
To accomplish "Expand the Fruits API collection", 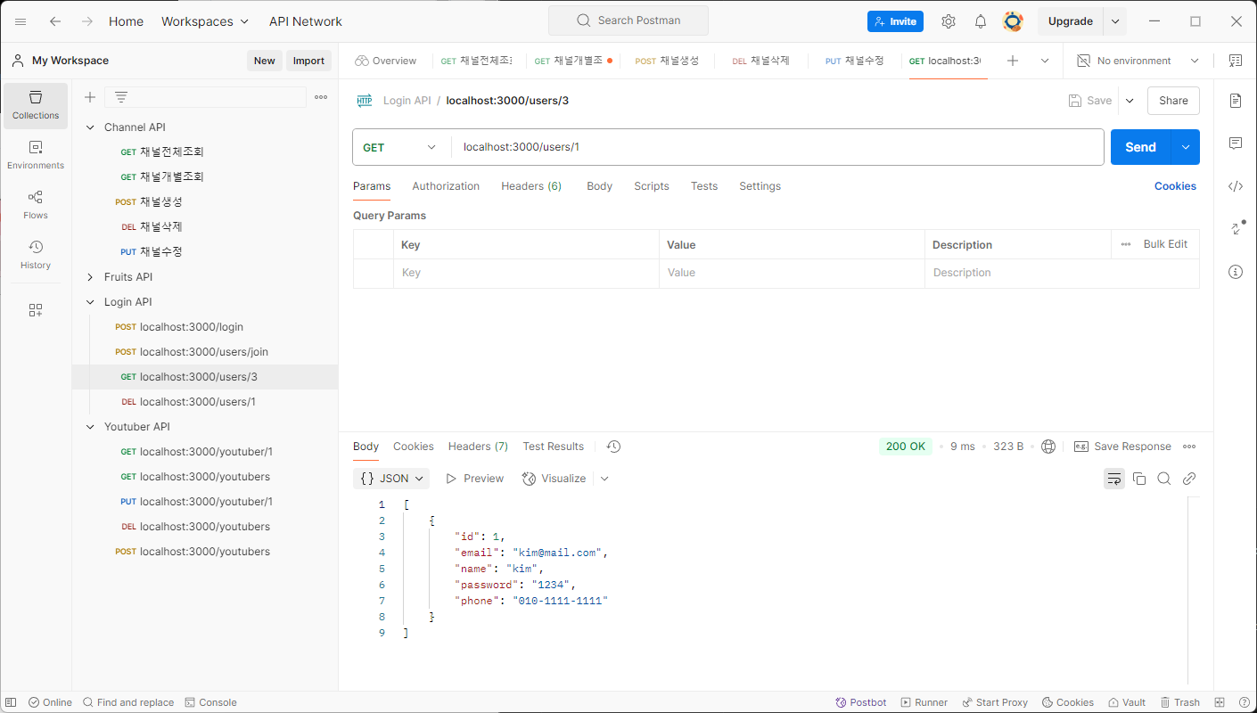I will point(90,277).
